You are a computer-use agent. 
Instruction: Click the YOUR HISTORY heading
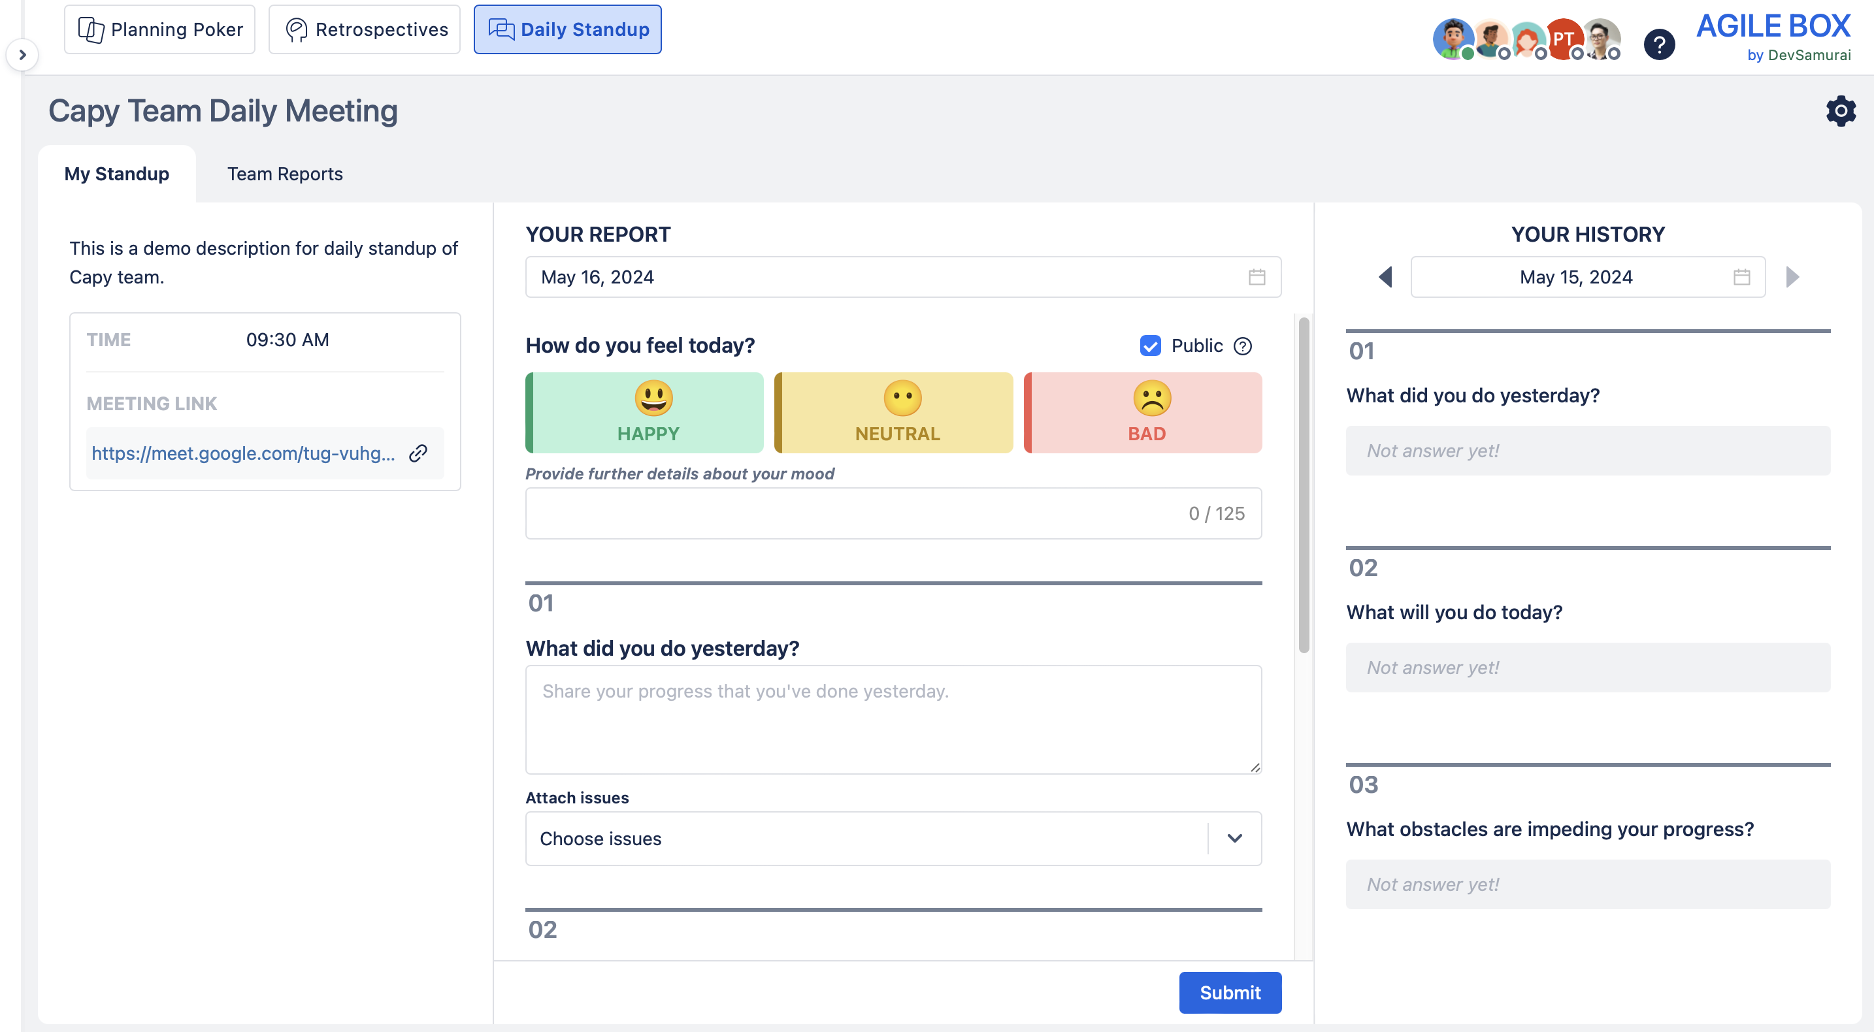[1587, 234]
